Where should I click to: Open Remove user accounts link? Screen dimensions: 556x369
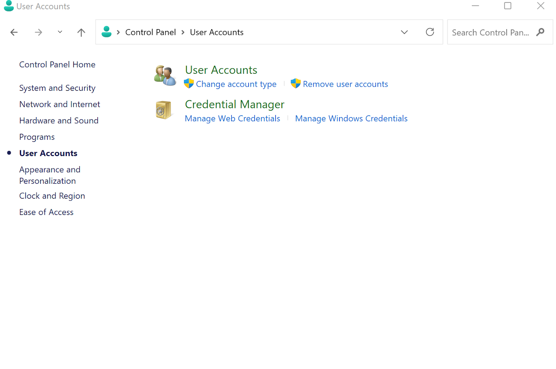(x=345, y=84)
